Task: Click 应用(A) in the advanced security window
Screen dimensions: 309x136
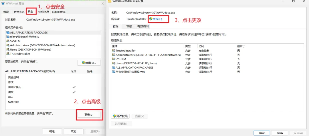Action: (x=298, y=133)
